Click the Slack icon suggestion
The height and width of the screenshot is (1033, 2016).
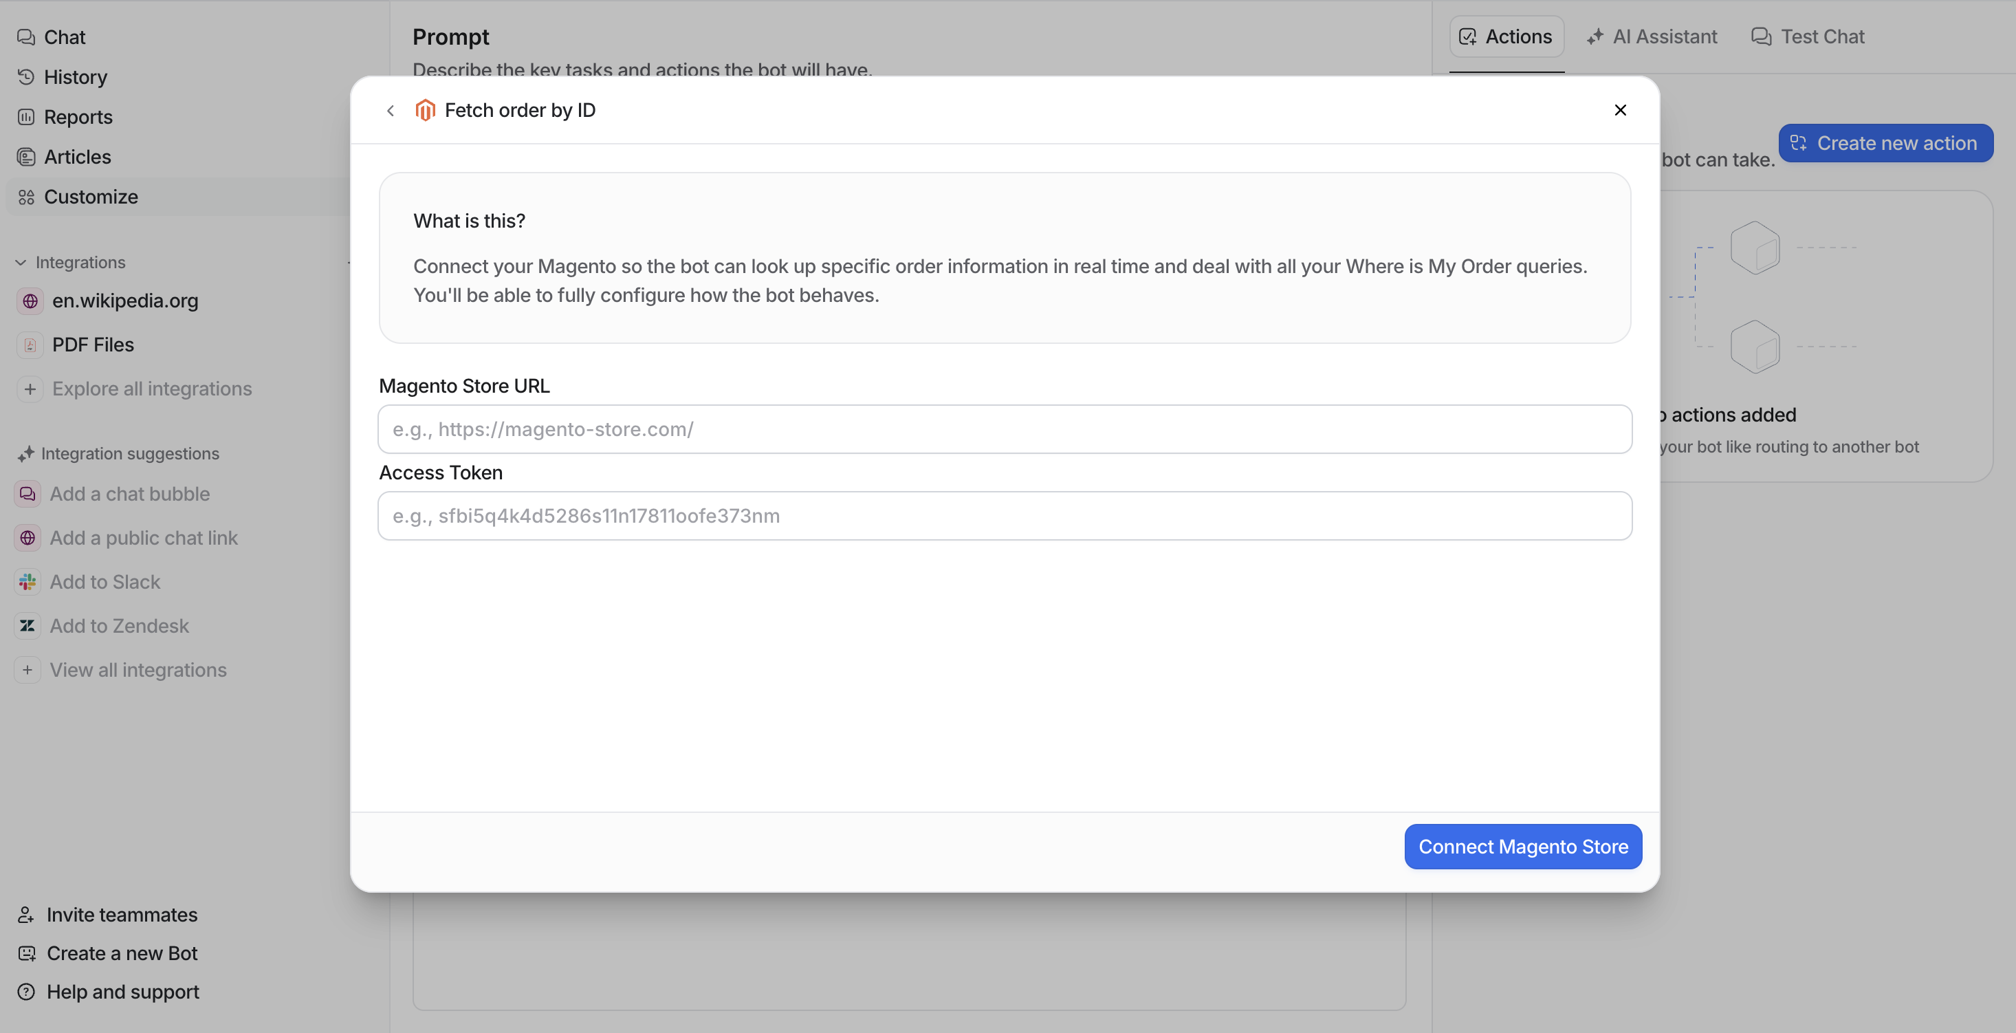pos(28,581)
